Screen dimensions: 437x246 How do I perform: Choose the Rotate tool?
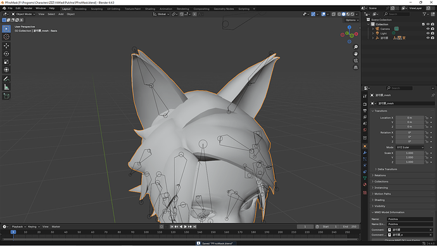[x=6, y=54]
